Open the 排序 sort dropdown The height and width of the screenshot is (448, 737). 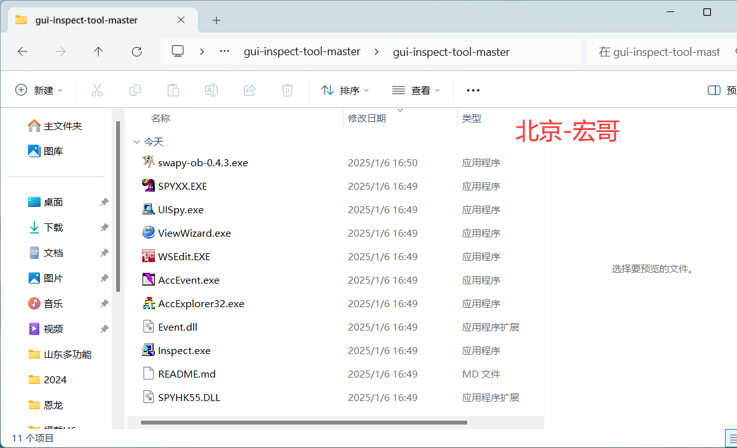(345, 90)
